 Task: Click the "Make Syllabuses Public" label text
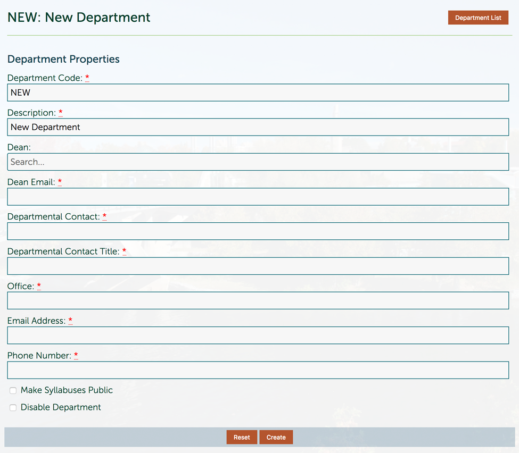(x=67, y=390)
